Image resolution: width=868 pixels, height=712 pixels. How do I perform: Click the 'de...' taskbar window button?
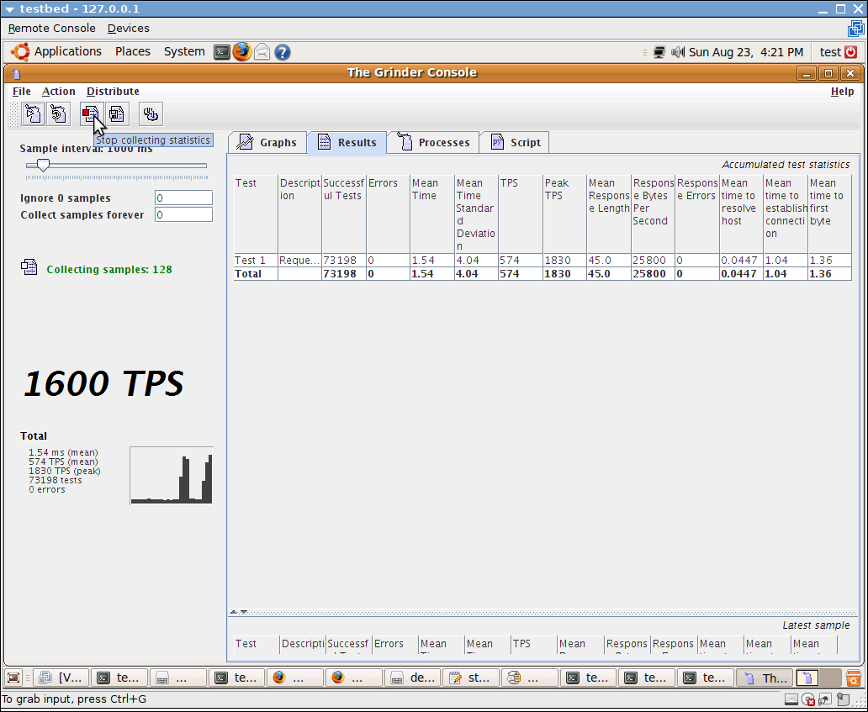coord(412,678)
